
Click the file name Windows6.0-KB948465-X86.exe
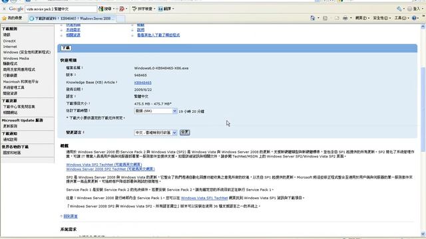(161, 68)
